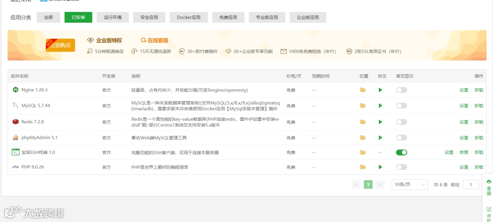
Task: Select the Docker应用 category tab
Action: coord(189,17)
